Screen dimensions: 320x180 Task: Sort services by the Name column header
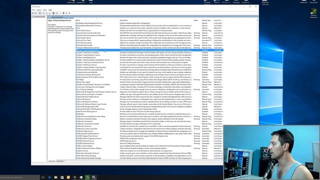pos(77,20)
